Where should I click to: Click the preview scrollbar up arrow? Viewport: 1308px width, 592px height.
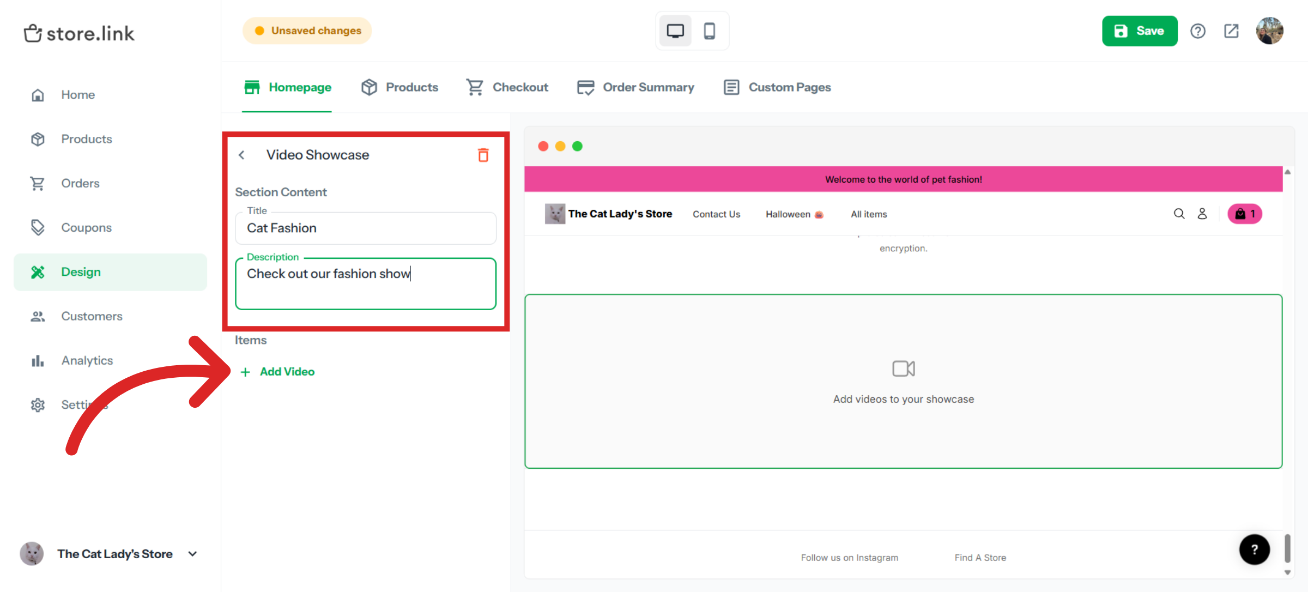pos(1287,172)
